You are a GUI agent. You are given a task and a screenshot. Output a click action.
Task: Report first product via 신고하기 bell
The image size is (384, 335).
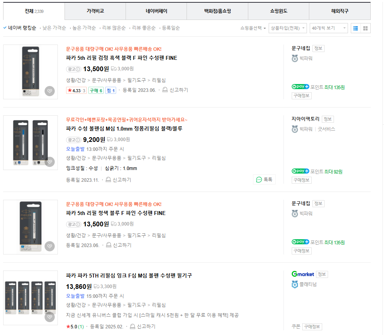tap(175, 90)
